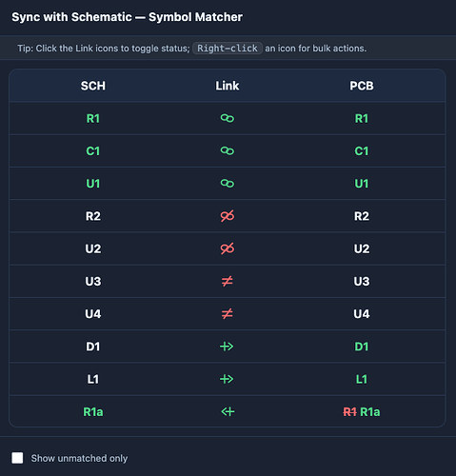This screenshot has width=456, height=476.
Task: Toggle the red mismatch icon for U4
Action: (x=228, y=314)
